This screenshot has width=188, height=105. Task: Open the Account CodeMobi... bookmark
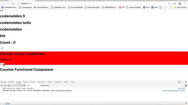pyautogui.click(x=134, y=7)
